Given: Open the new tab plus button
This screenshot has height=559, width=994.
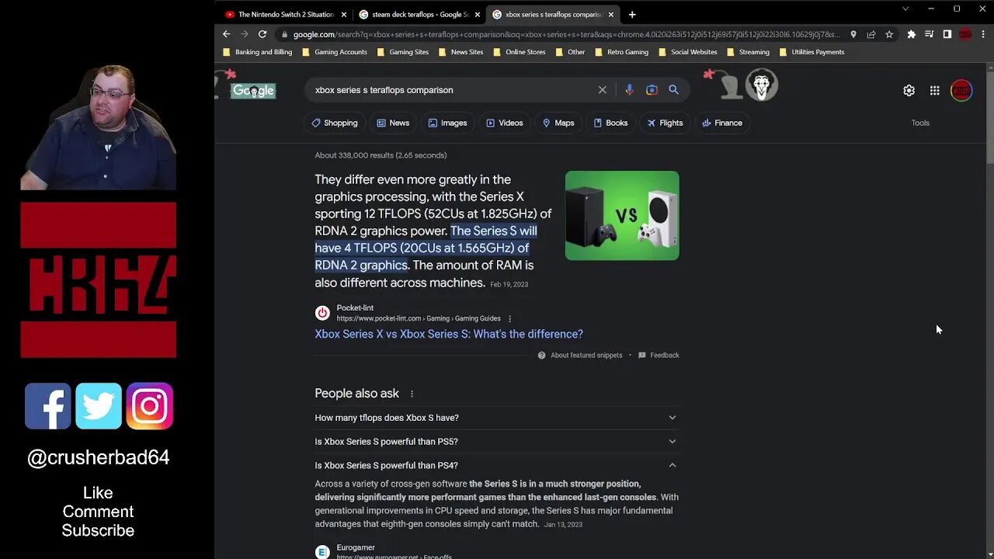Looking at the screenshot, I should point(632,14).
